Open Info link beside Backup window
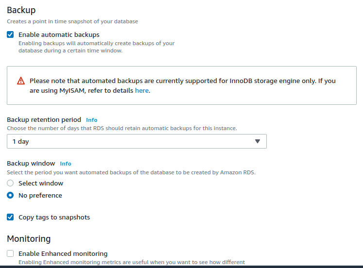This screenshot has width=363, height=268. coord(66,164)
